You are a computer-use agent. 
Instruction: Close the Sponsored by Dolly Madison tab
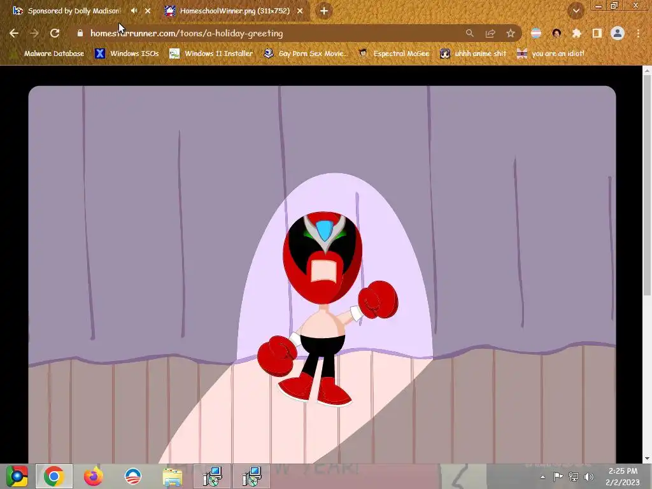tap(148, 11)
